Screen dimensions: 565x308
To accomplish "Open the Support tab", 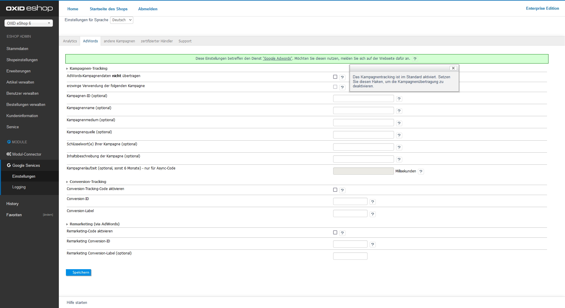I will click(185, 41).
